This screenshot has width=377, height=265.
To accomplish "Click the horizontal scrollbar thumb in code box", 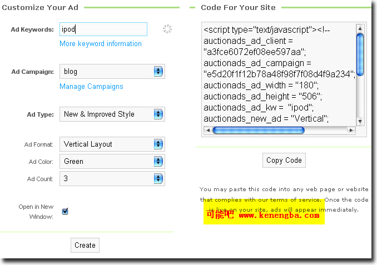I will point(259,131).
